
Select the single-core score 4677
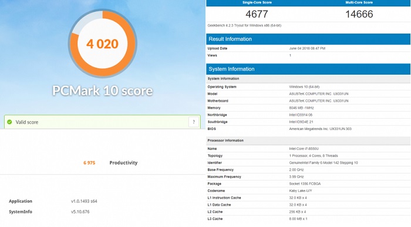pos(257,14)
